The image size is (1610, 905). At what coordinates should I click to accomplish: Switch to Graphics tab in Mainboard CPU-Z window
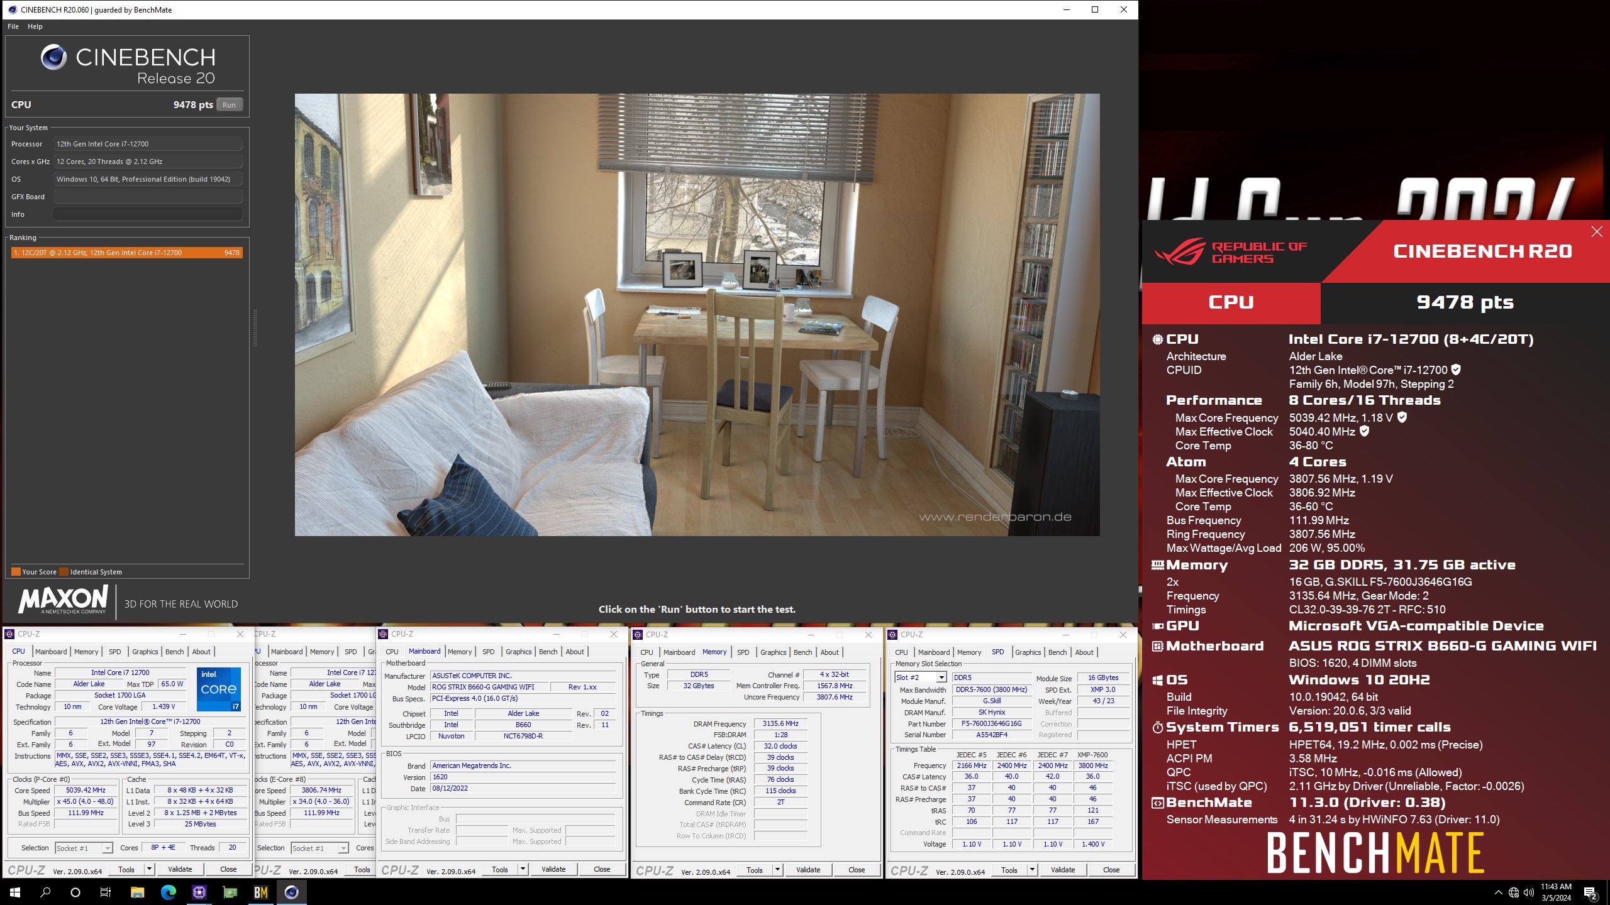pyautogui.click(x=518, y=652)
